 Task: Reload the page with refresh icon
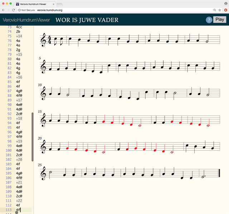(14, 10)
